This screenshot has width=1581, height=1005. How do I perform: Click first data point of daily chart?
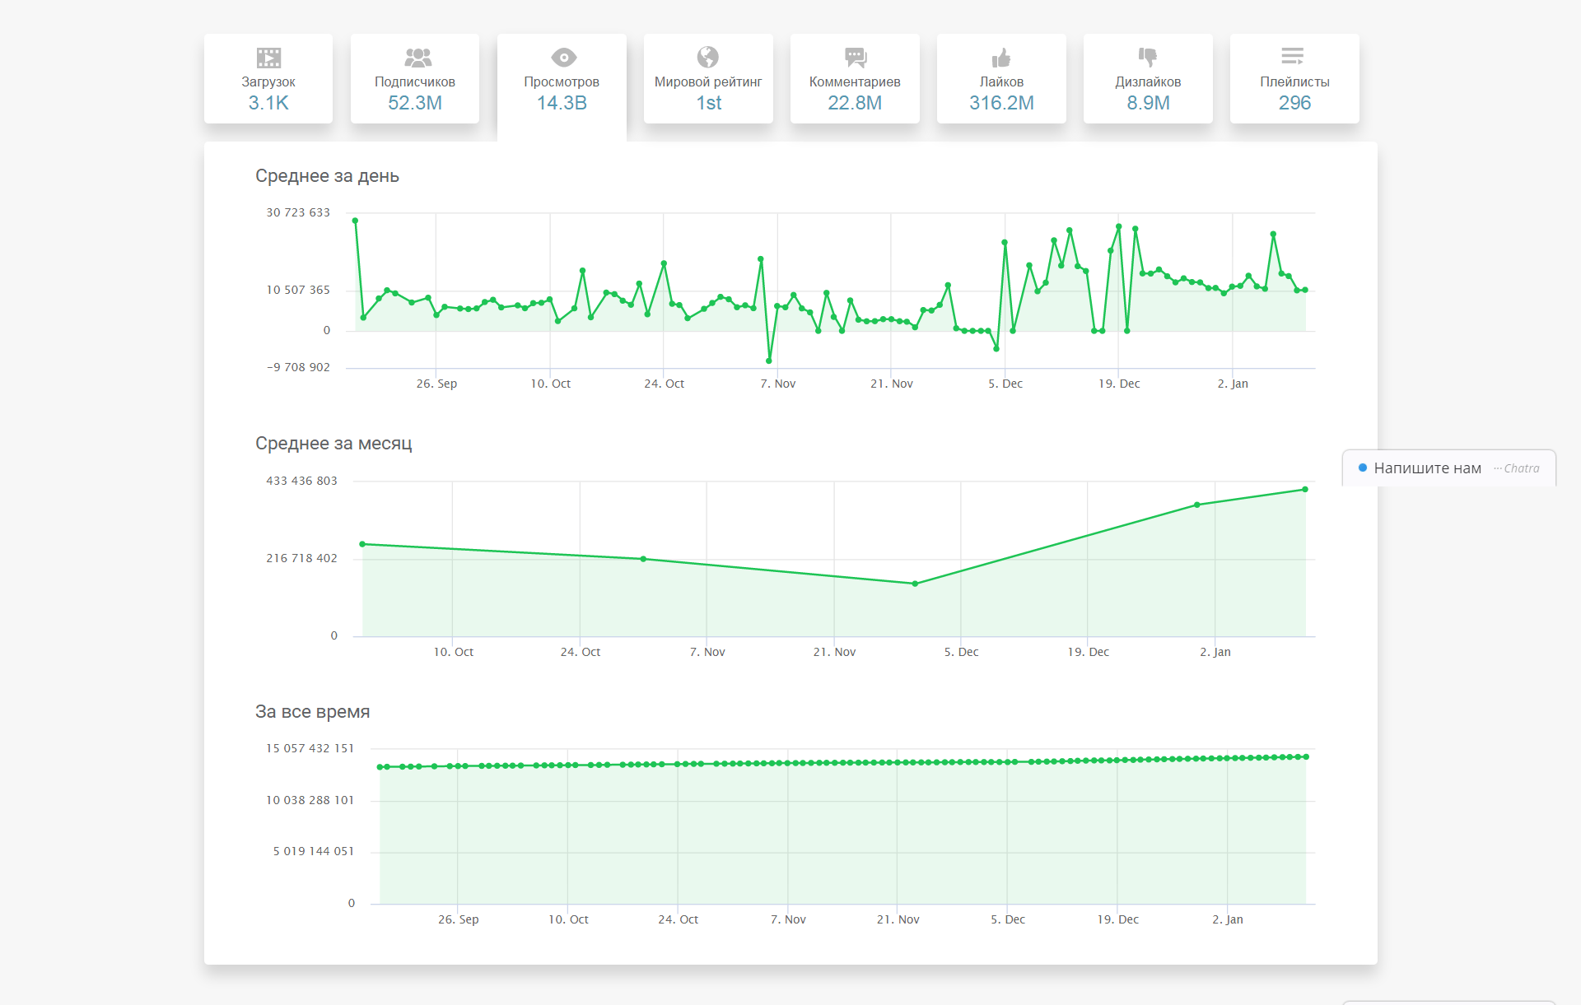point(355,221)
